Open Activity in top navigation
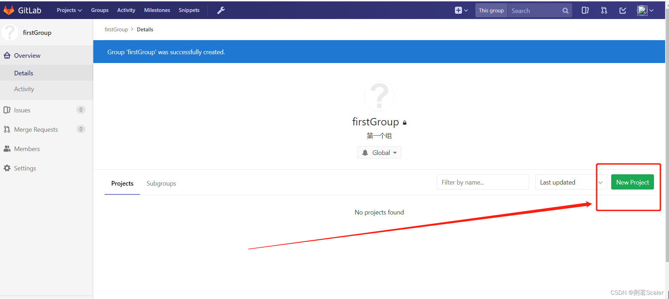The width and height of the screenshot is (669, 299). tap(126, 10)
